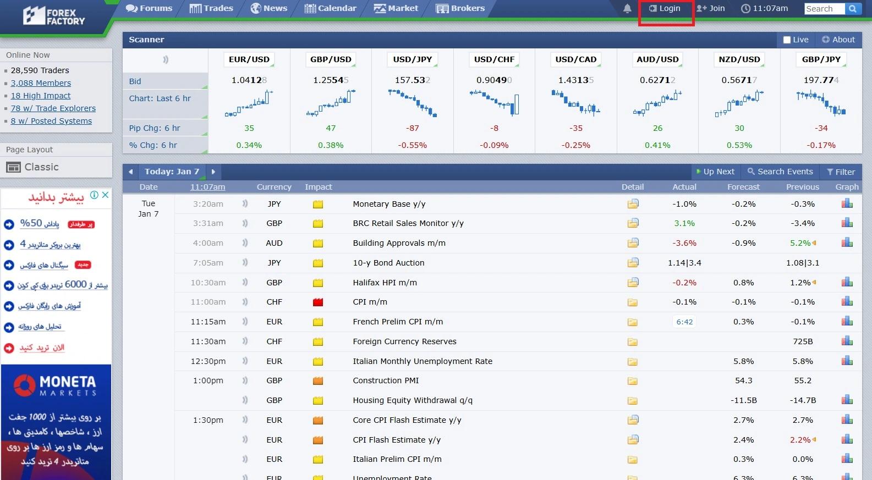Show graph for Building Approvals m/m
Image resolution: width=872 pixels, height=480 pixels.
pyautogui.click(x=847, y=242)
